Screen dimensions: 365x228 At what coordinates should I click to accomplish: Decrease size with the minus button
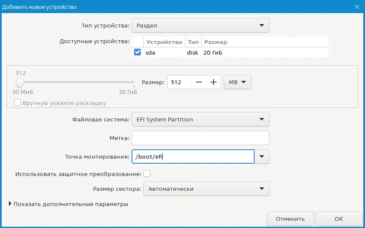pos(198,82)
